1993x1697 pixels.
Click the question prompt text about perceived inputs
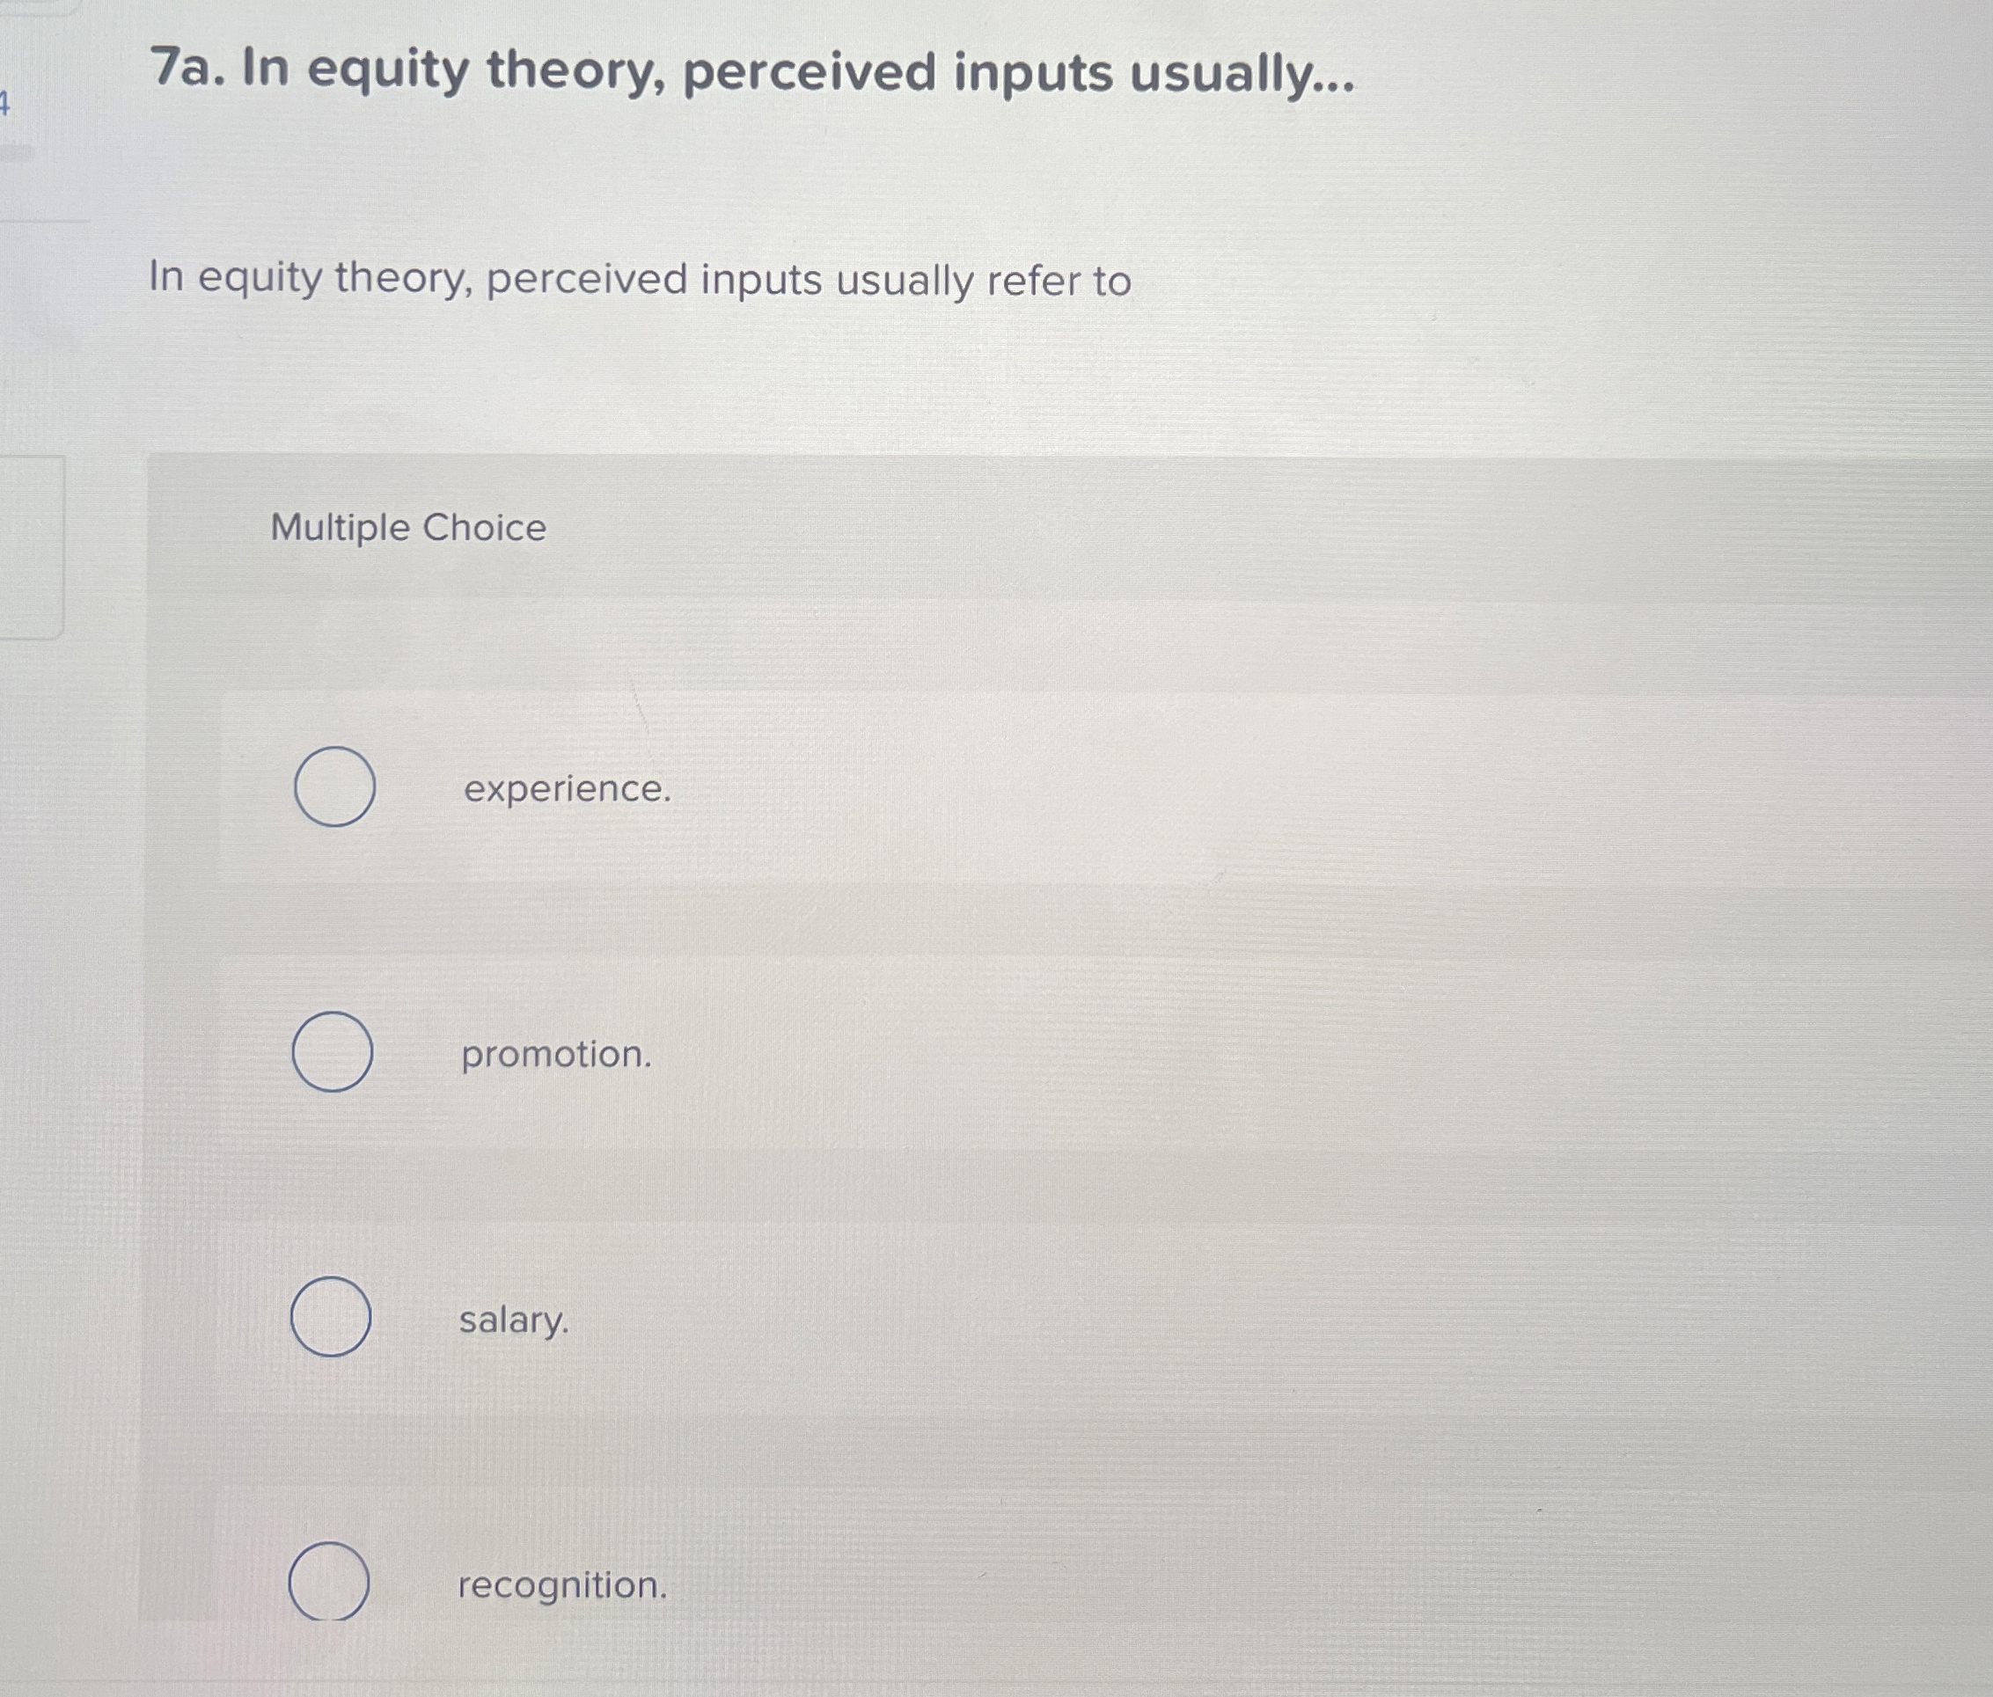click(641, 280)
